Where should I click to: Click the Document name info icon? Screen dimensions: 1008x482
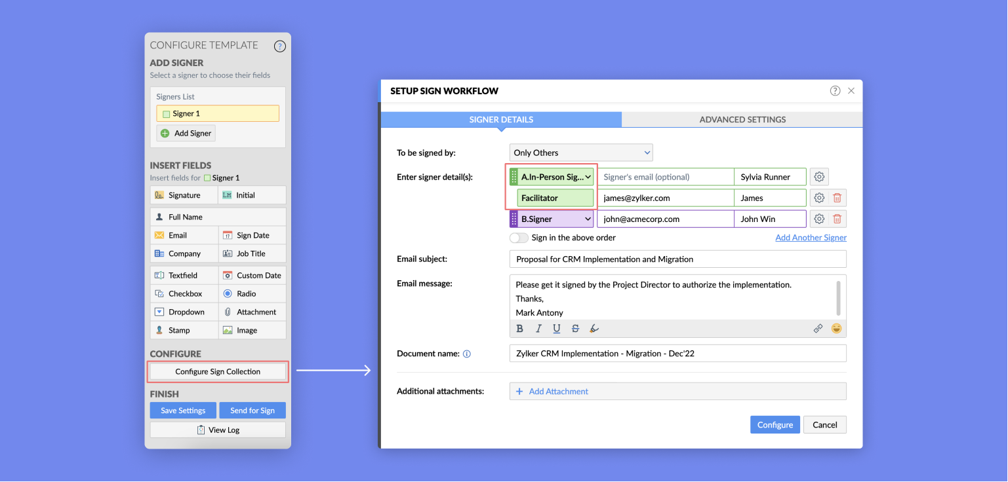[x=467, y=354]
